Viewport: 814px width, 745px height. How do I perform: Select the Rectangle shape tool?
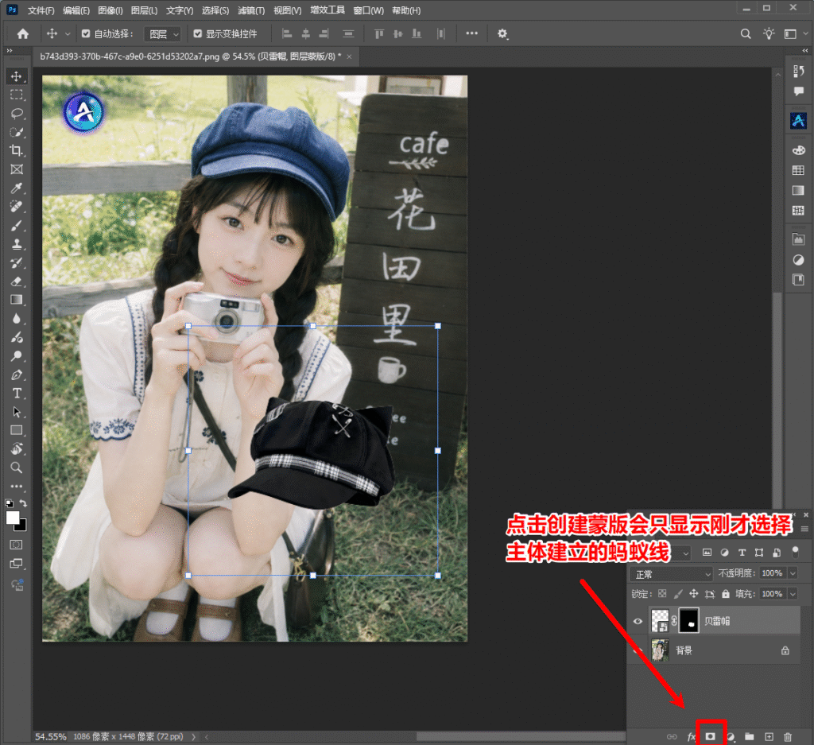click(x=17, y=430)
